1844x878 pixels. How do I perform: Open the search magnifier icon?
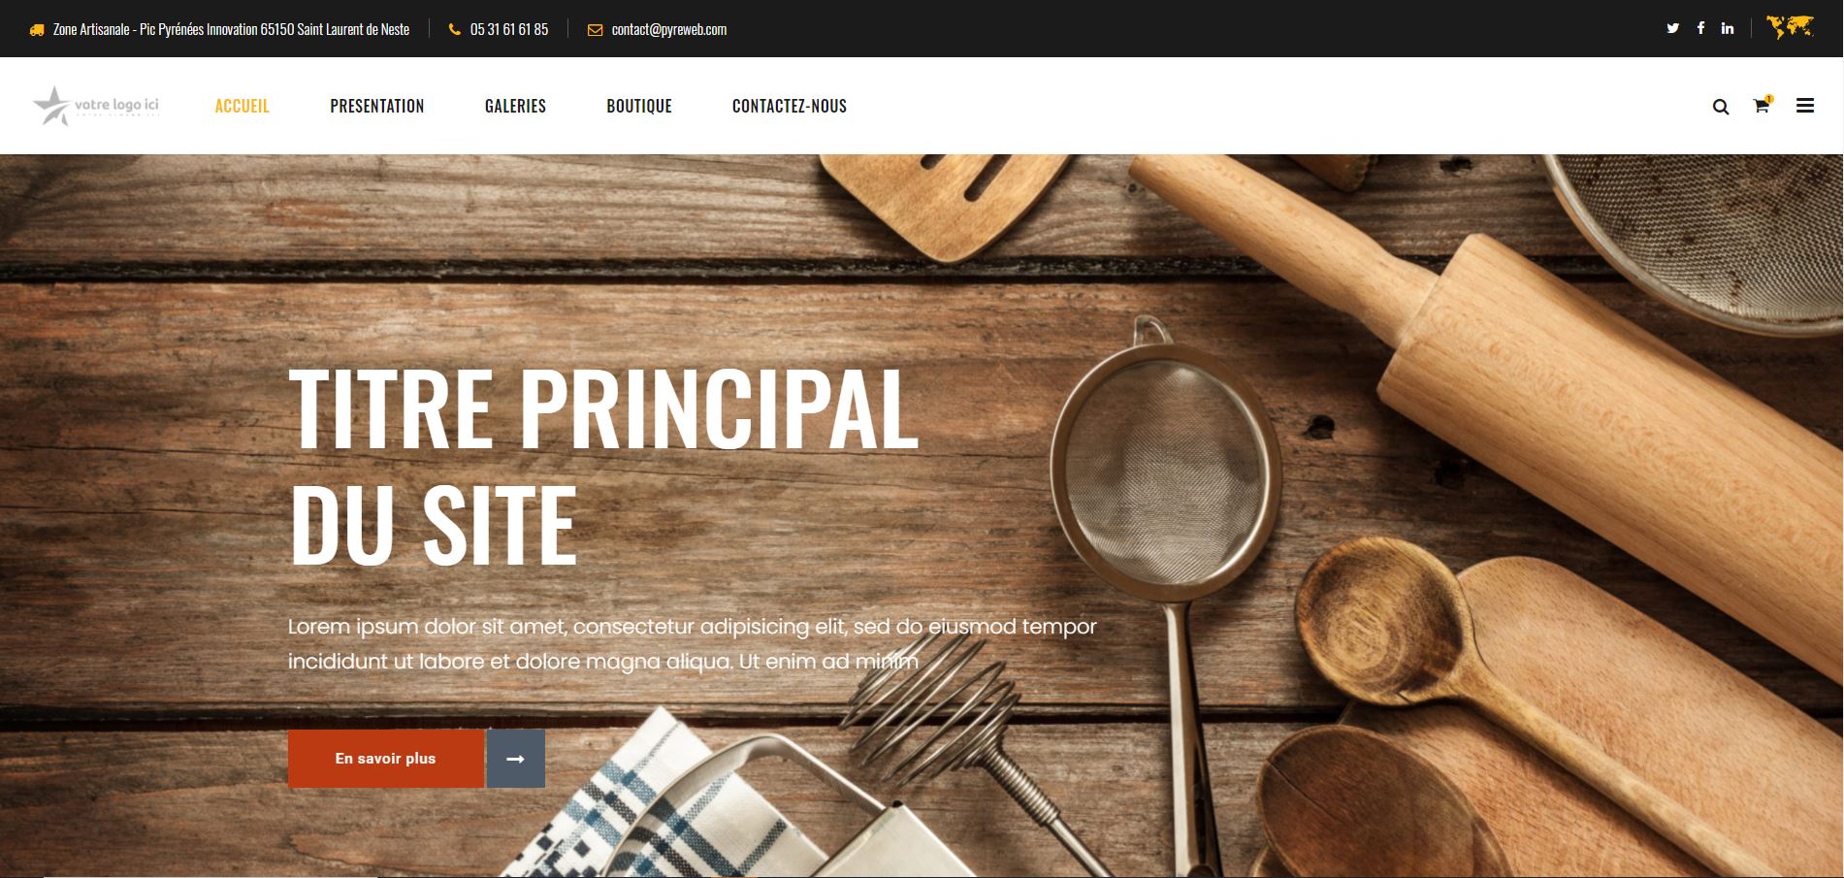point(1721,107)
